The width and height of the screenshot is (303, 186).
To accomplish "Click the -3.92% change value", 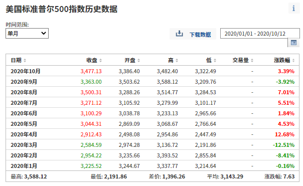I will pos(285,82).
